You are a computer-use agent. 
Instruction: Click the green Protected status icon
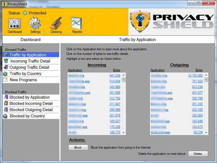25,13
